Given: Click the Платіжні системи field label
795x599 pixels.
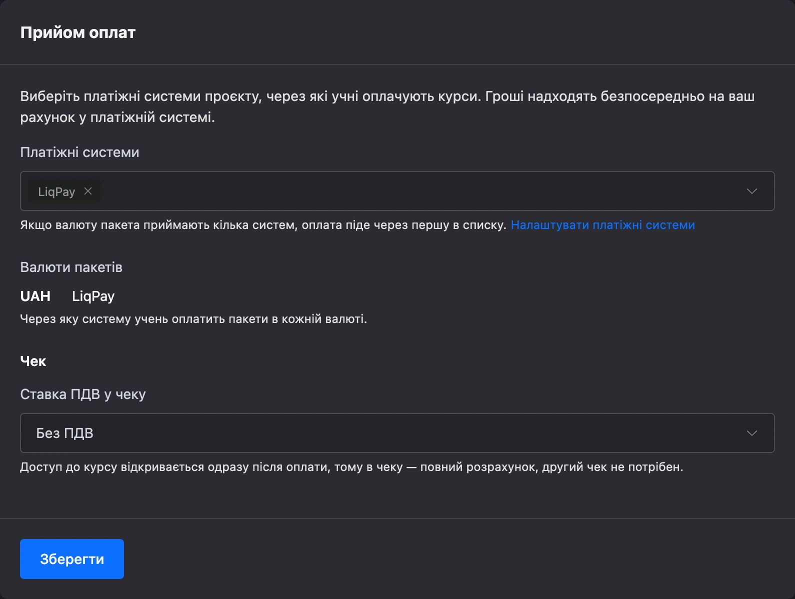Looking at the screenshot, I should [x=79, y=152].
